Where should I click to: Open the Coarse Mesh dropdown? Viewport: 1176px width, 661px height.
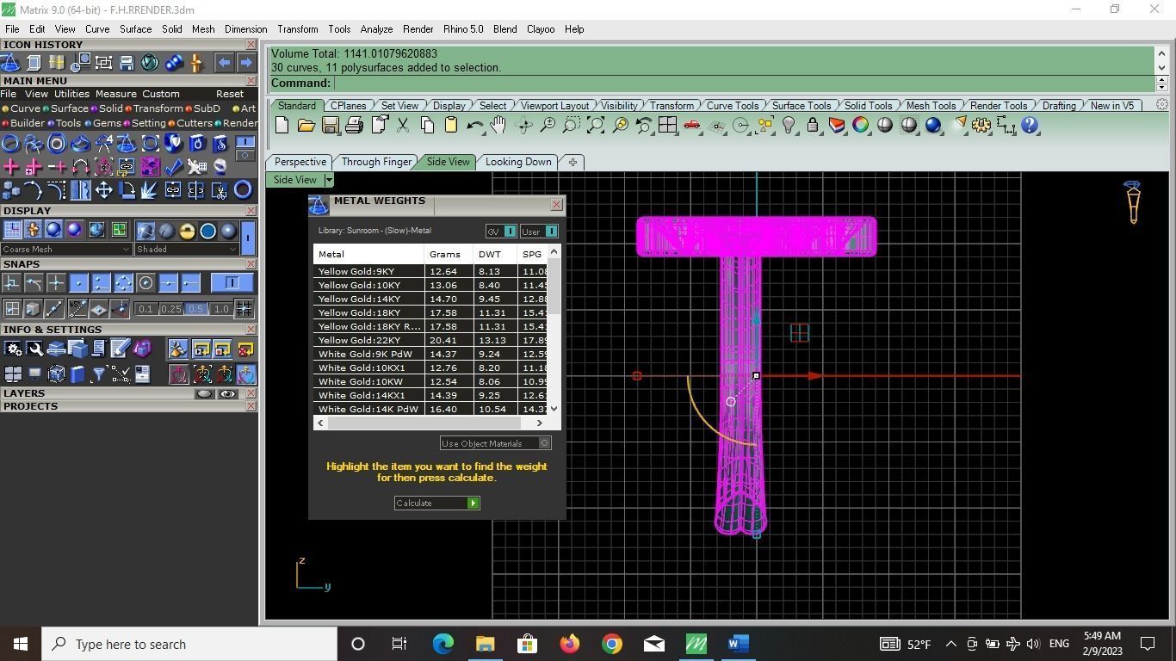point(66,250)
